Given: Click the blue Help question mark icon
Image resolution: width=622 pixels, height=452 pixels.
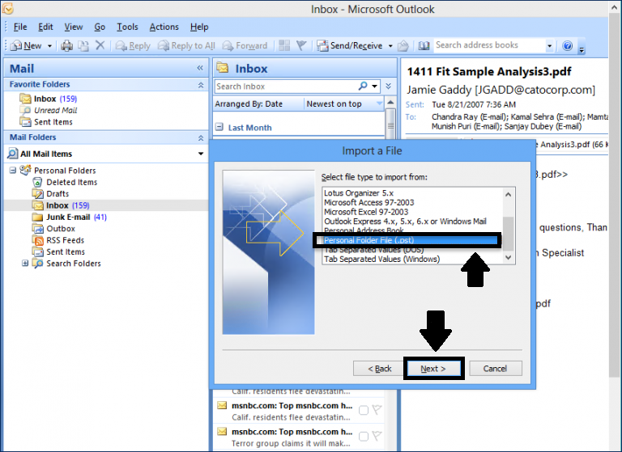Looking at the screenshot, I should (x=567, y=46).
